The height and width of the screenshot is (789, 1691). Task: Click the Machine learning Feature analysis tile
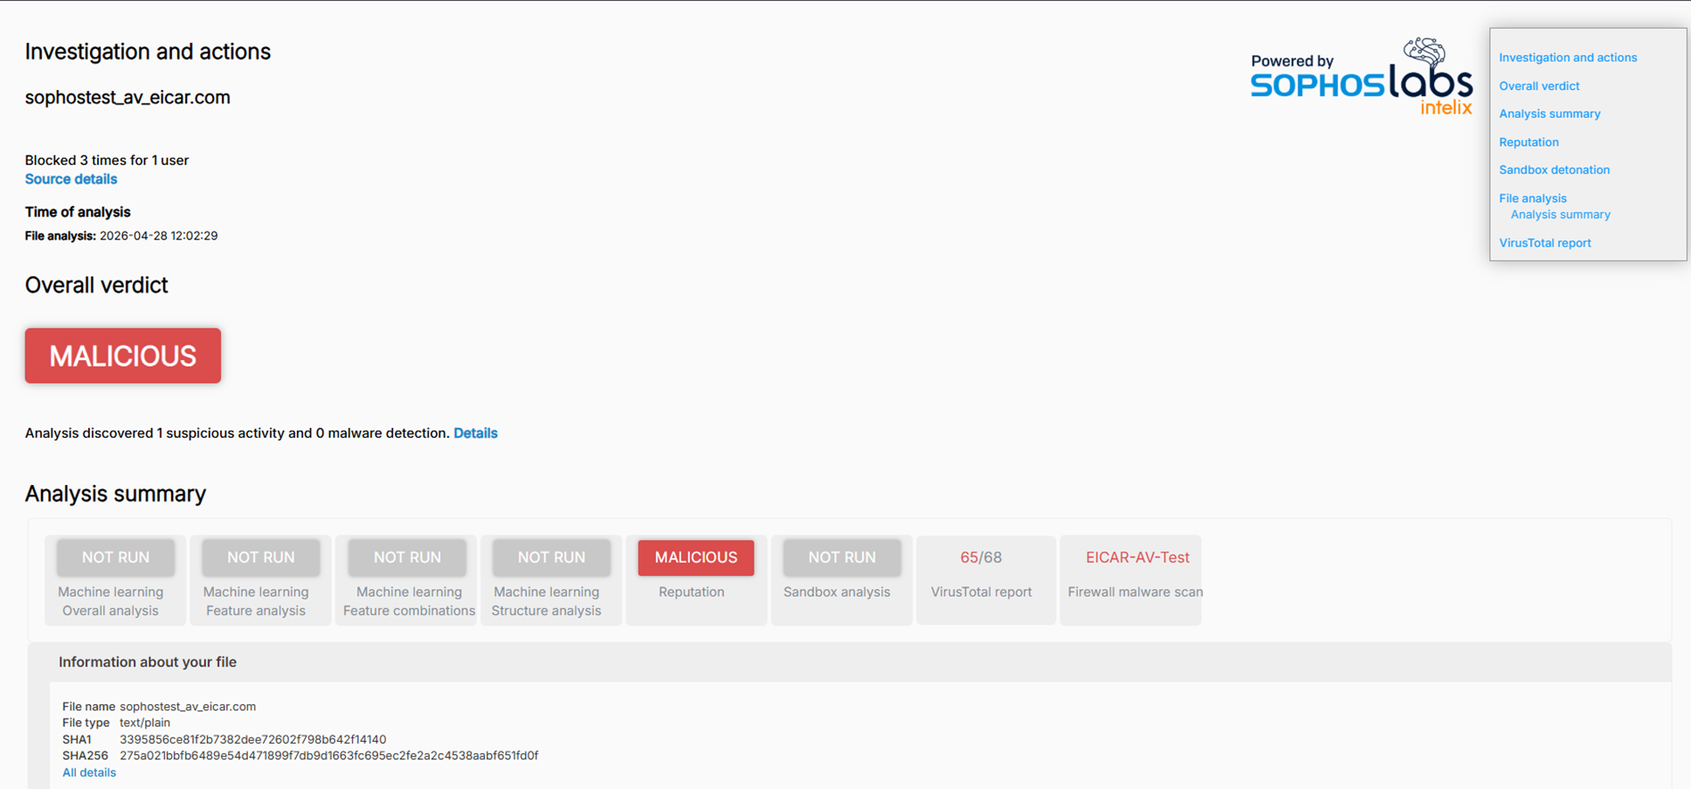pos(260,580)
